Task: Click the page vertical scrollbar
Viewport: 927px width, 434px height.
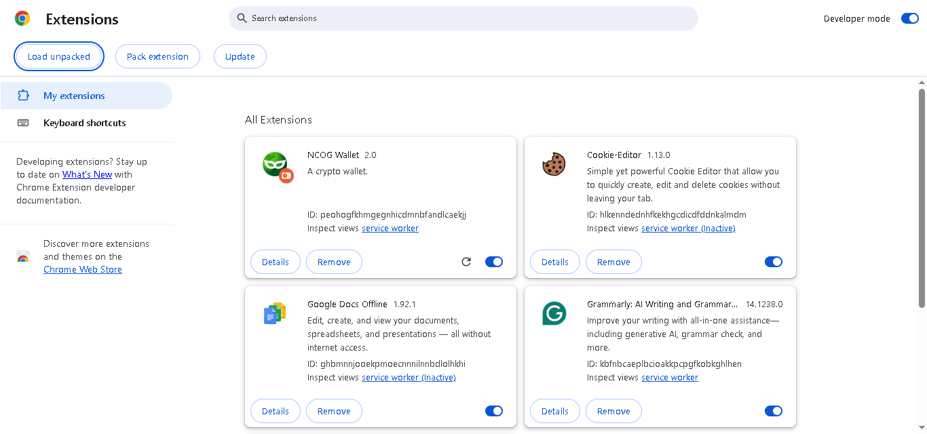Action: [x=922, y=197]
